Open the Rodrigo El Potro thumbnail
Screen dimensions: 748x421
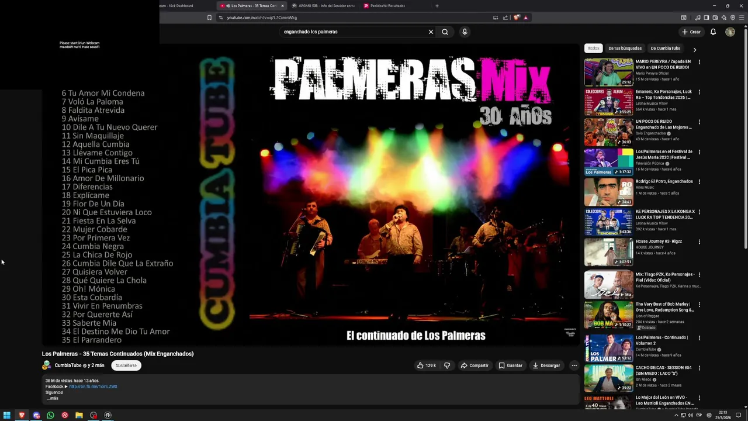pyautogui.click(x=608, y=192)
